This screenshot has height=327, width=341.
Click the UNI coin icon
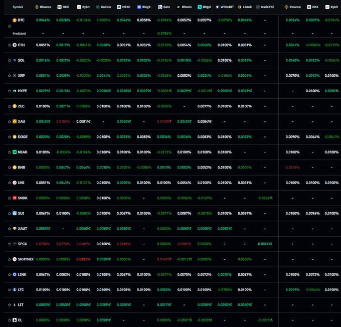[x=15, y=183]
